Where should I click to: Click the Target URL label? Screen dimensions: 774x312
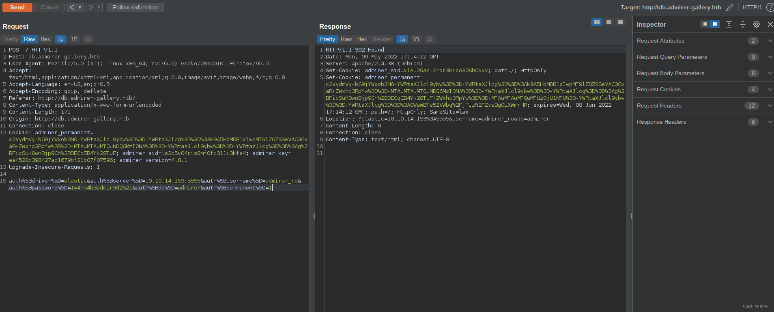point(671,7)
